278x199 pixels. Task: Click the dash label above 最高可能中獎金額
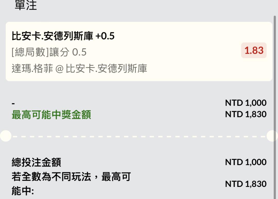(x=13, y=104)
